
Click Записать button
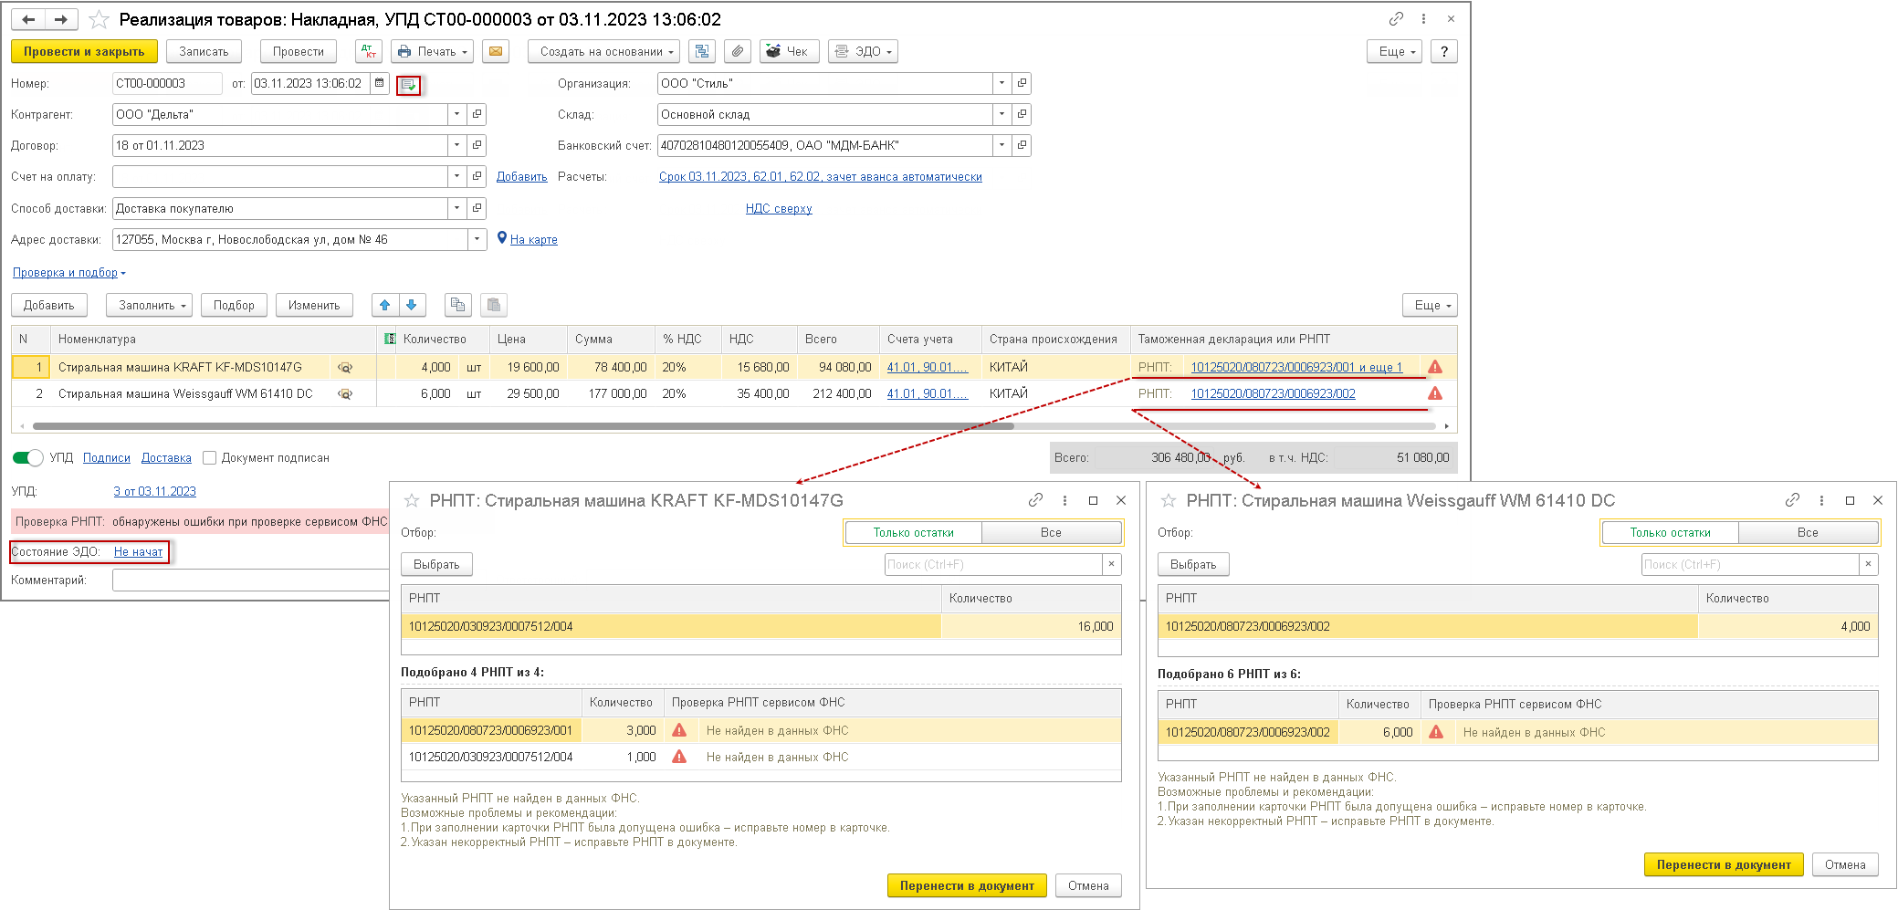pyautogui.click(x=204, y=51)
